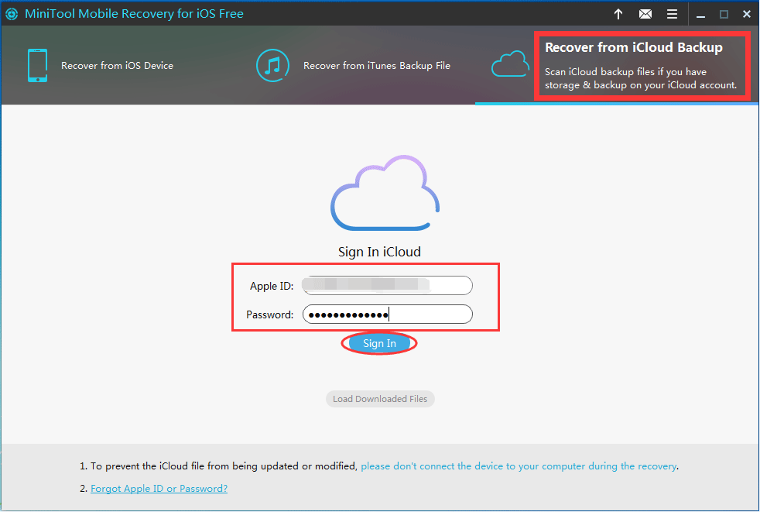The width and height of the screenshot is (760, 512).
Task: Minimize the MiniTool window
Action: [x=700, y=15]
